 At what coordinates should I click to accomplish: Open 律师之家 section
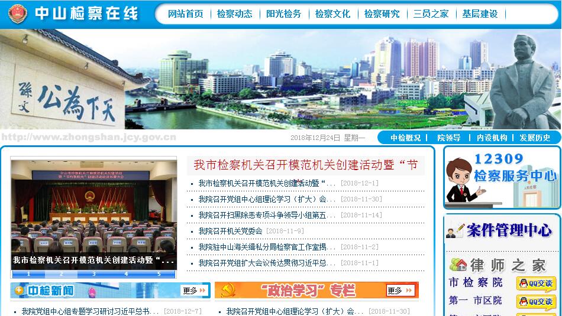pos(508,266)
